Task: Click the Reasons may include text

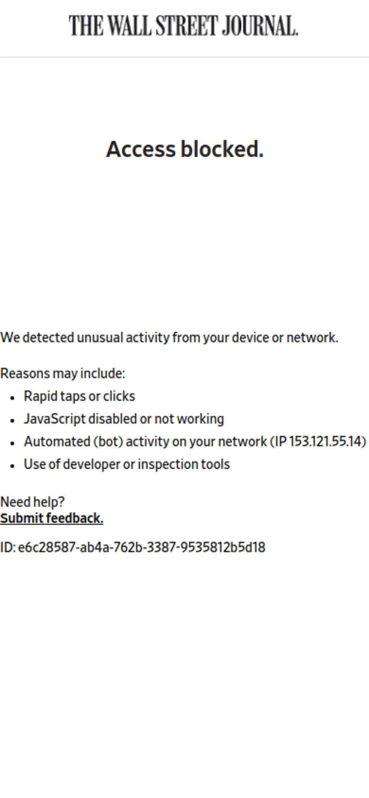Action: 63,373
